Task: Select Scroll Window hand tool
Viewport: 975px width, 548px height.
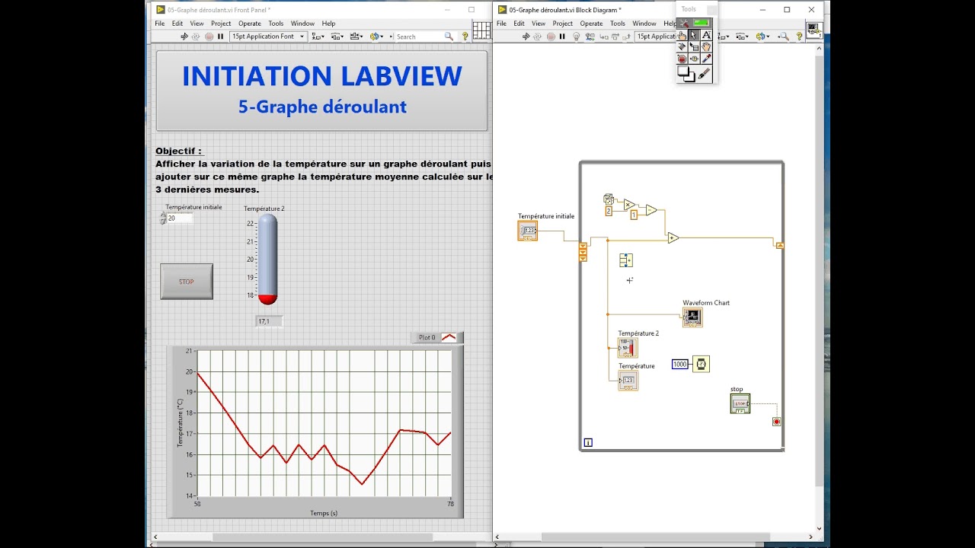Action: coord(706,47)
